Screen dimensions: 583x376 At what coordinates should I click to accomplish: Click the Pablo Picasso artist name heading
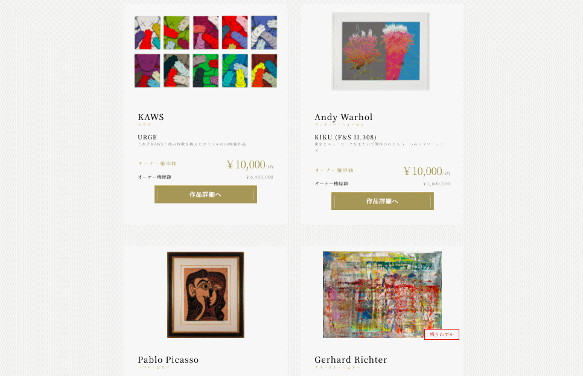tap(168, 360)
